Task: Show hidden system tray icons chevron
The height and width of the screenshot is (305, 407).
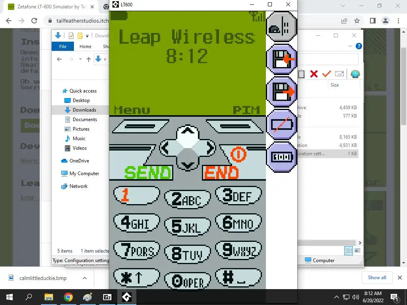Action: (x=336, y=297)
